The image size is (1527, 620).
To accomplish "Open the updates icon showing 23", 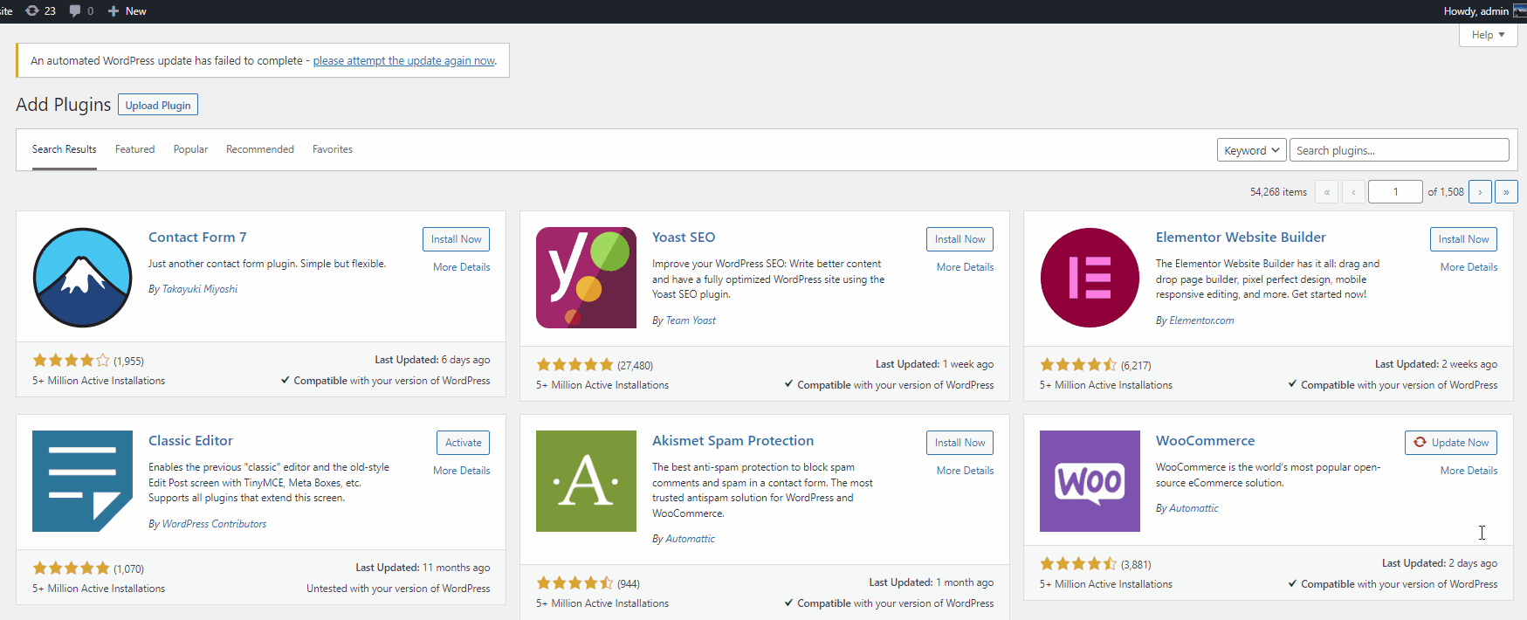I will tap(40, 10).
